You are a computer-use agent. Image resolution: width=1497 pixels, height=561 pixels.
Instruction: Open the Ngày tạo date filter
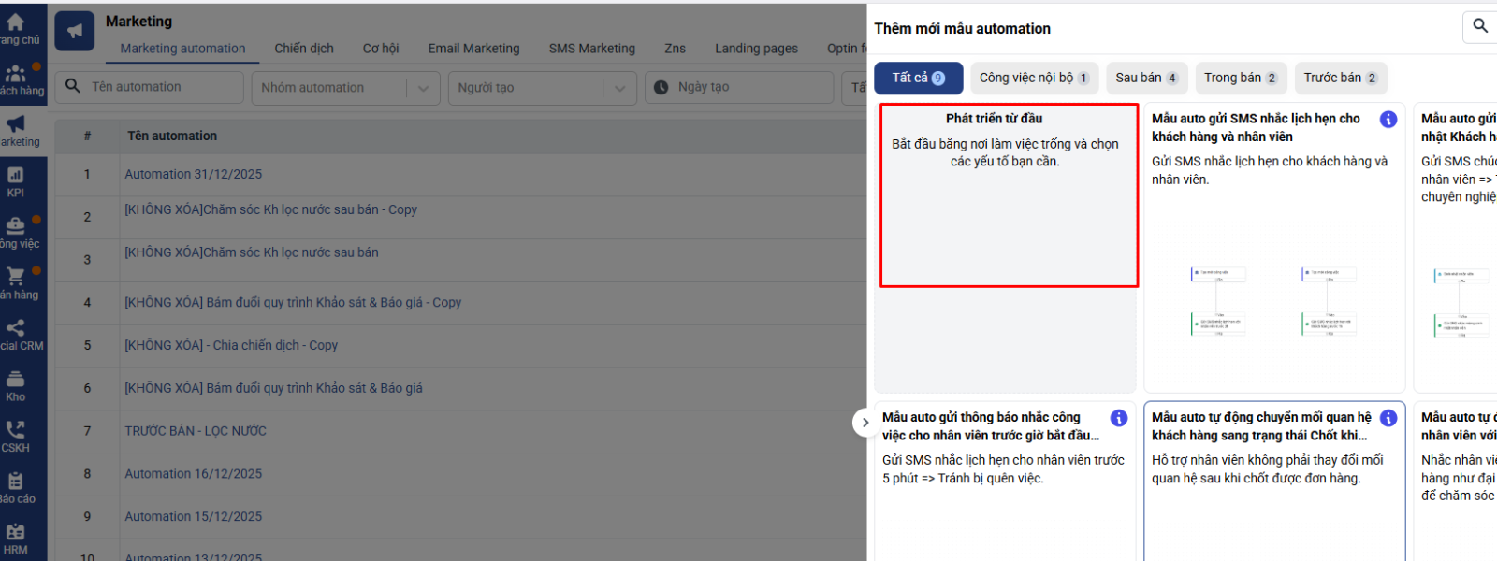(739, 87)
